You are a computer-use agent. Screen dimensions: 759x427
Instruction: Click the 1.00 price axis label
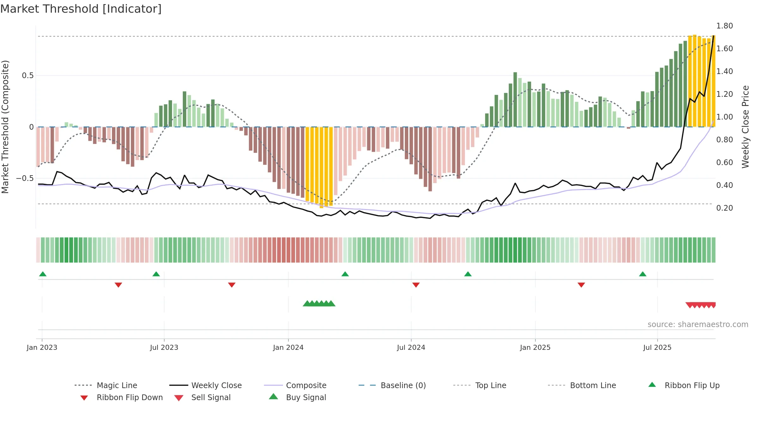tap(725, 117)
